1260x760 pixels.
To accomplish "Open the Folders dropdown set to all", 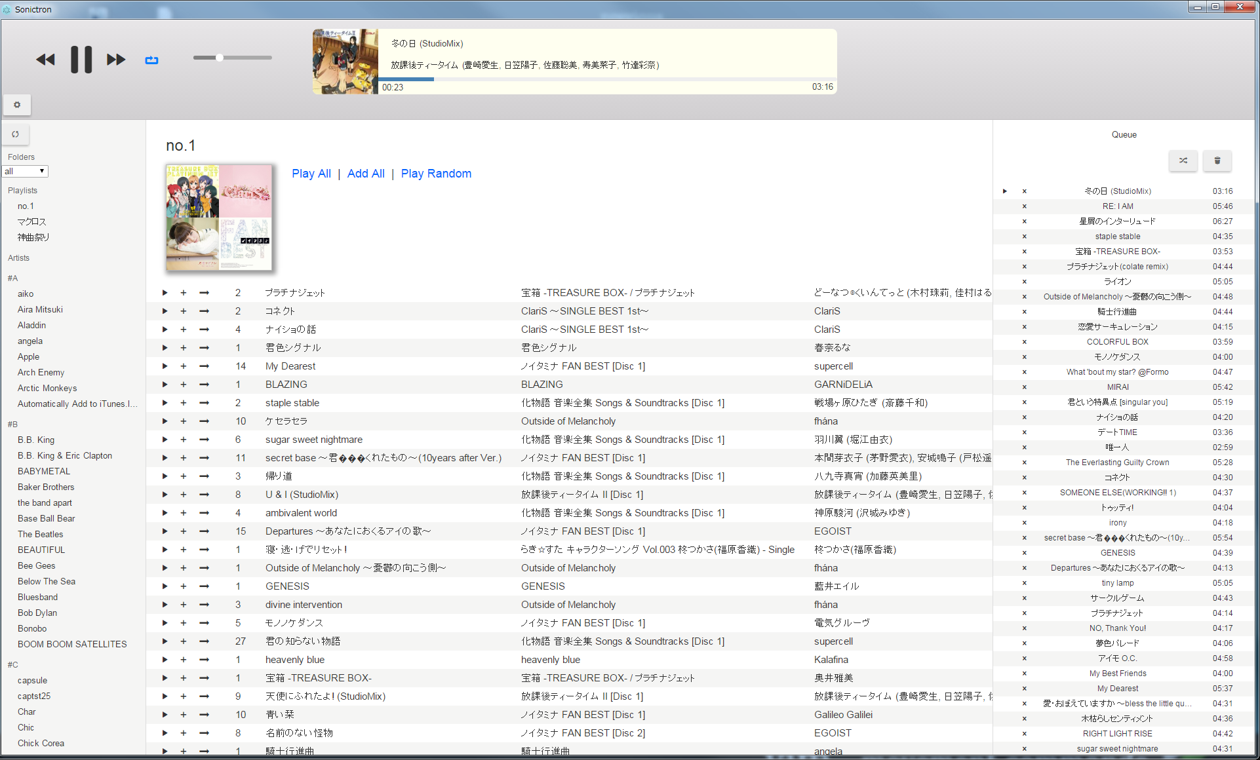I will click(25, 171).
